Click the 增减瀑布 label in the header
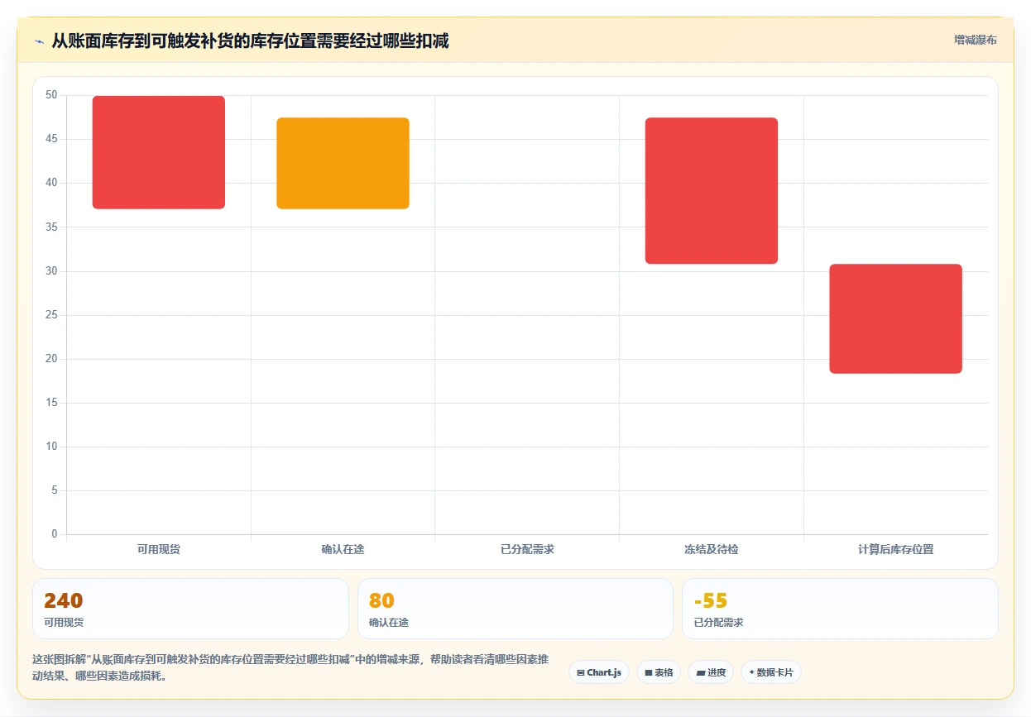Image resolution: width=1031 pixels, height=717 pixels. click(975, 40)
